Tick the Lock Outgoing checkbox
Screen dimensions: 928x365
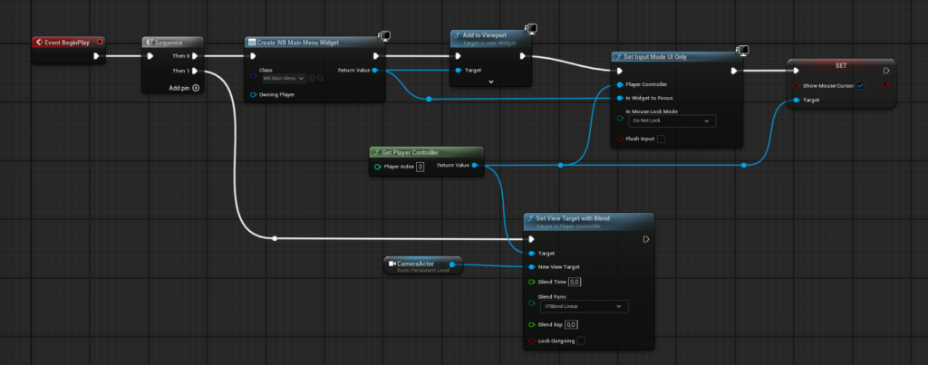(581, 341)
